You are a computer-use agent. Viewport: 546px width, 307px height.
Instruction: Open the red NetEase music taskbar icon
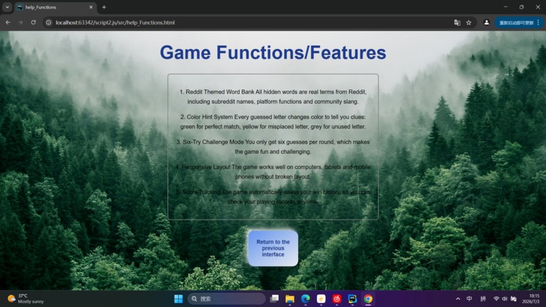[337, 299]
